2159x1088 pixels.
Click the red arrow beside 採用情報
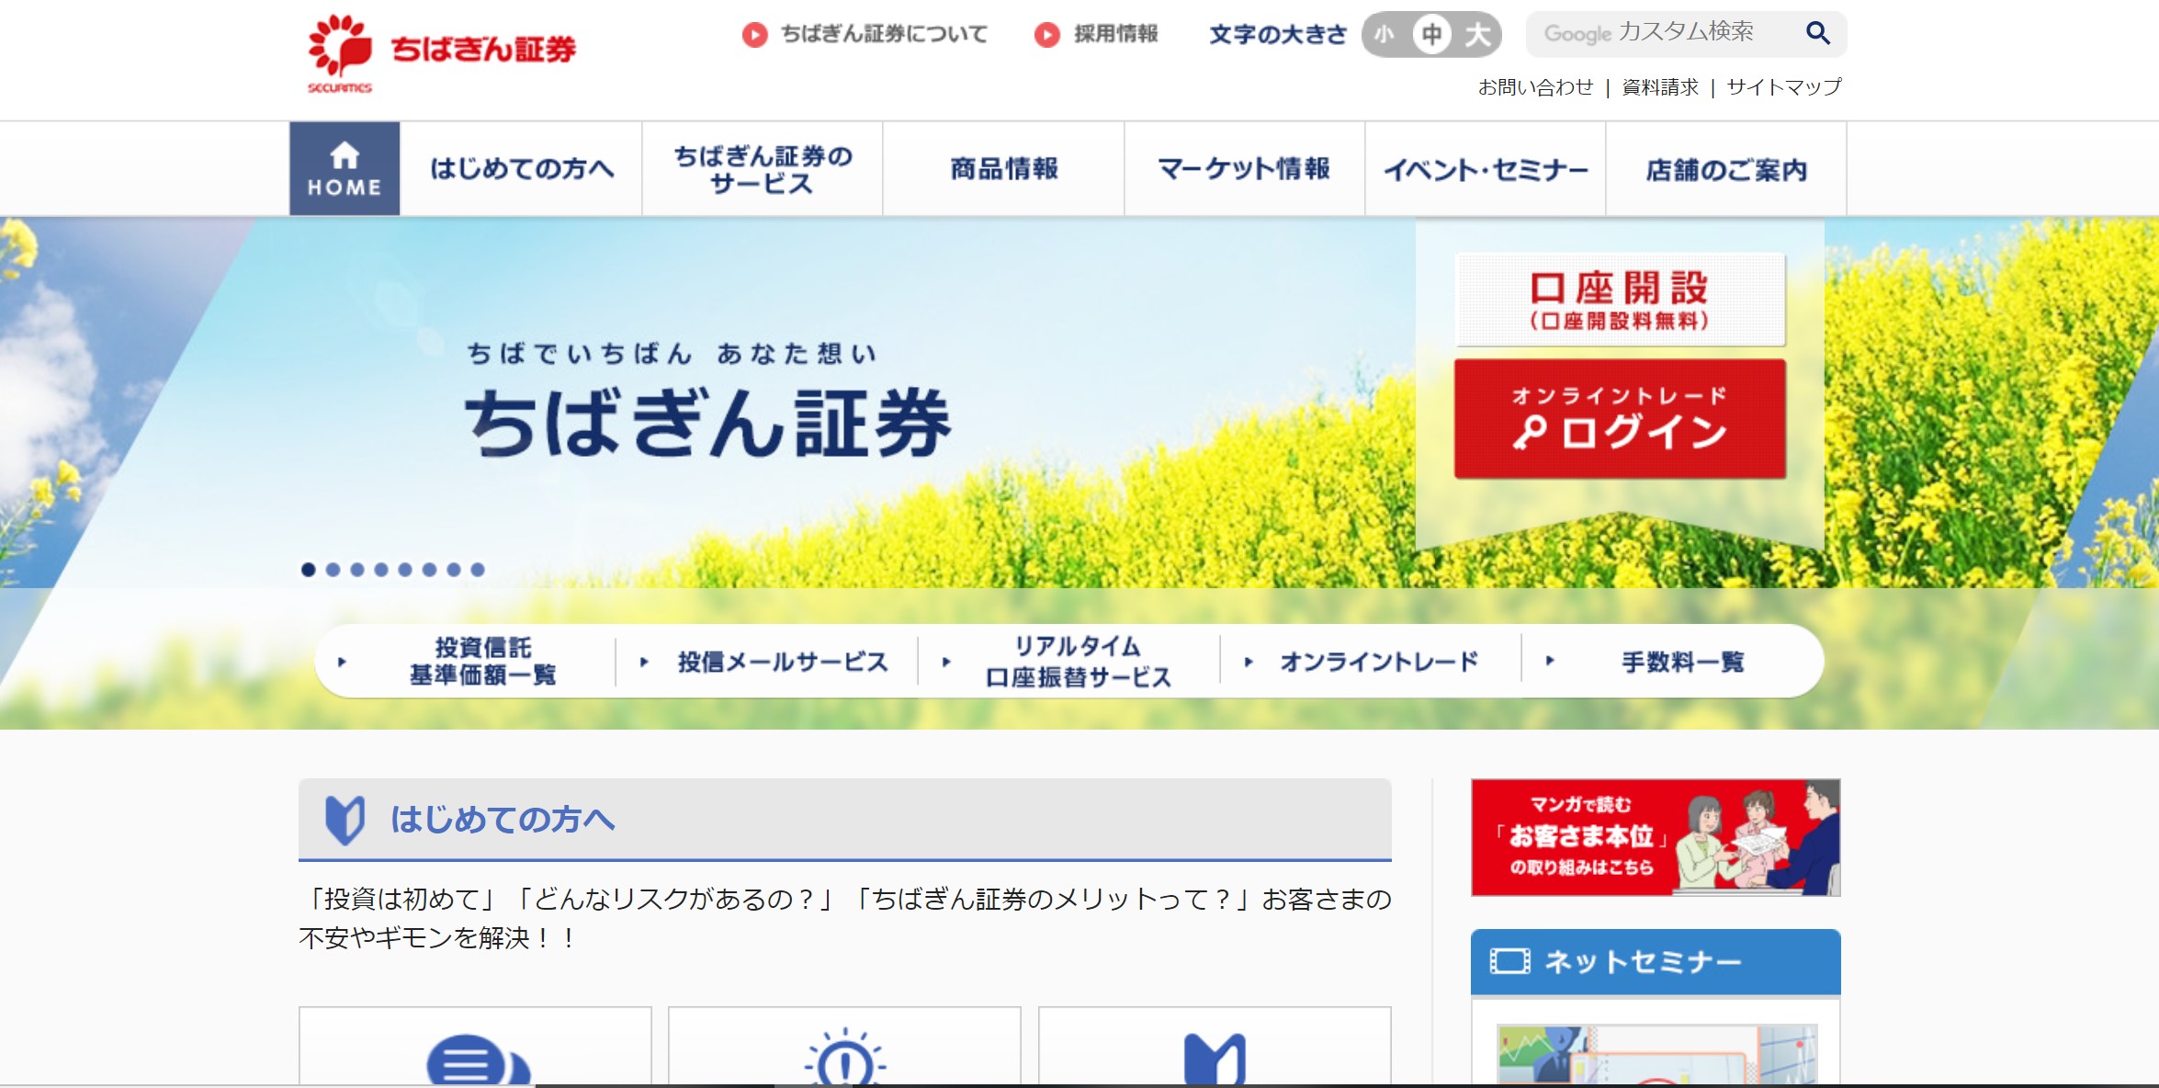click(x=1046, y=35)
